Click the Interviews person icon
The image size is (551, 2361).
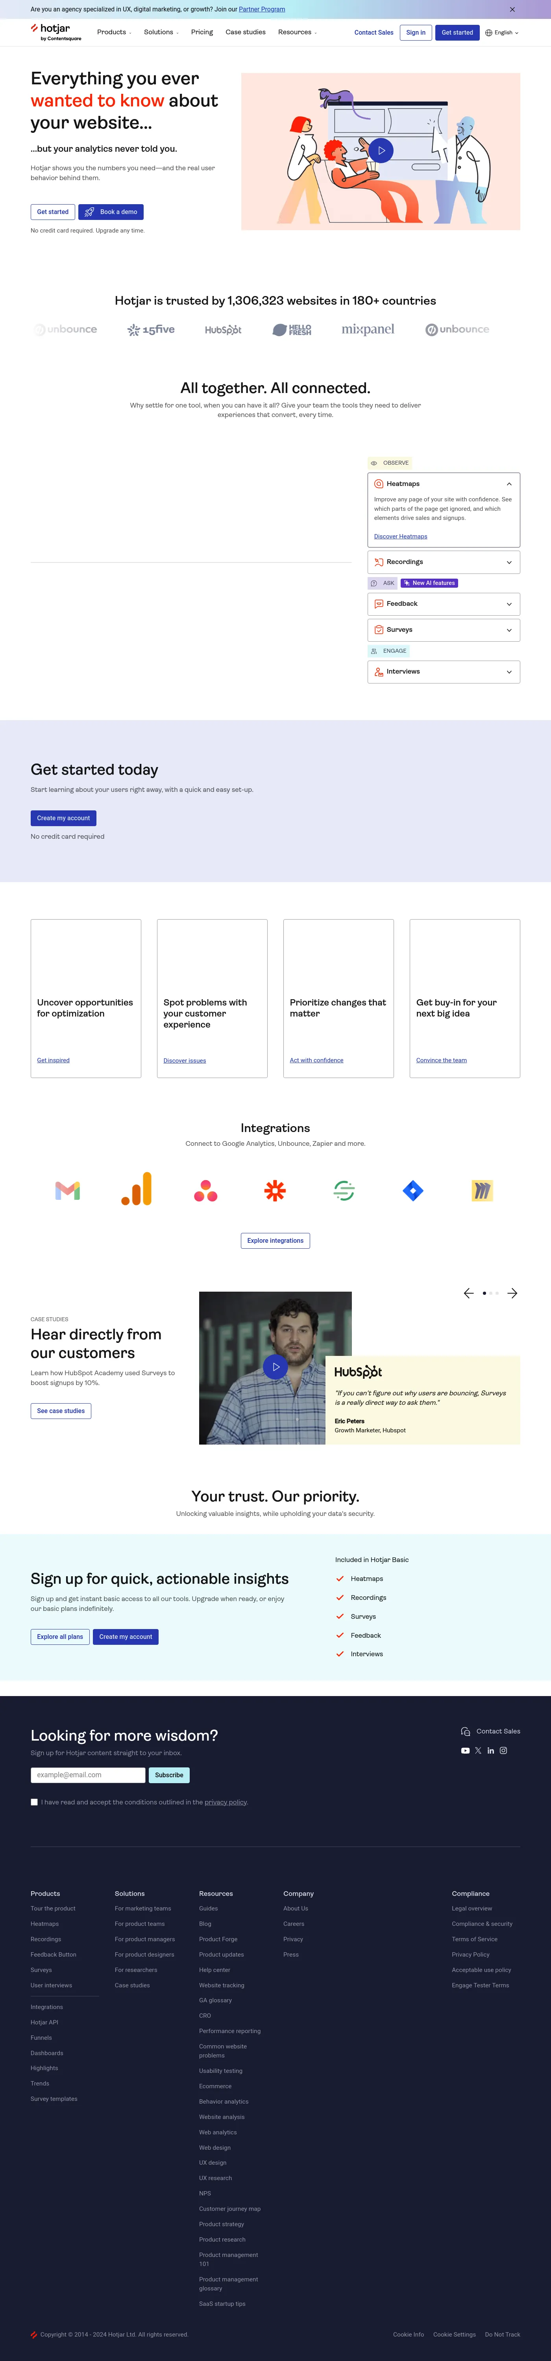click(x=379, y=672)
